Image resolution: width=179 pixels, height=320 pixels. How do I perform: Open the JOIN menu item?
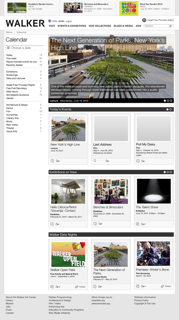pos(138,26)
